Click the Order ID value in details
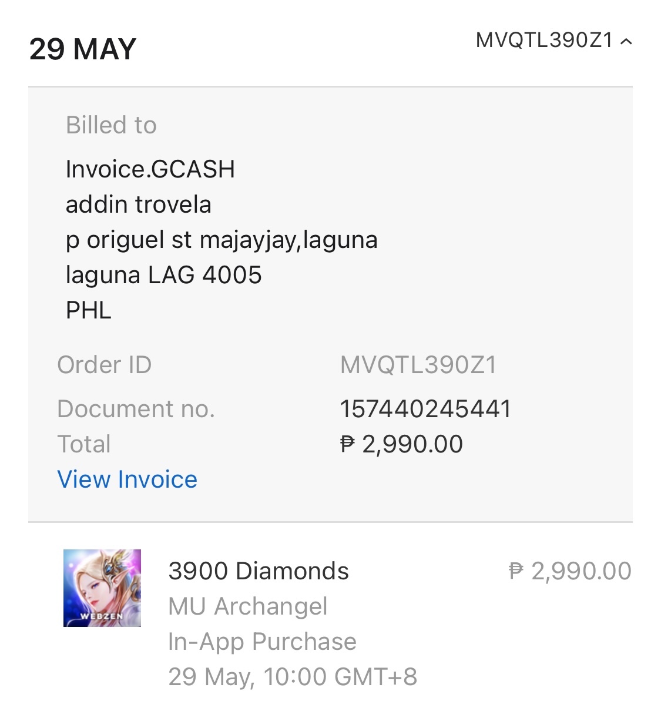 (x=418, y=365)
